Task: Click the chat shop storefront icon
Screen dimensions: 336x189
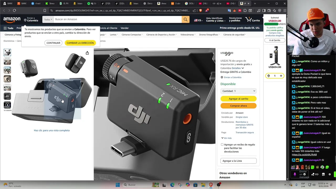Action: tap(323, 174)
